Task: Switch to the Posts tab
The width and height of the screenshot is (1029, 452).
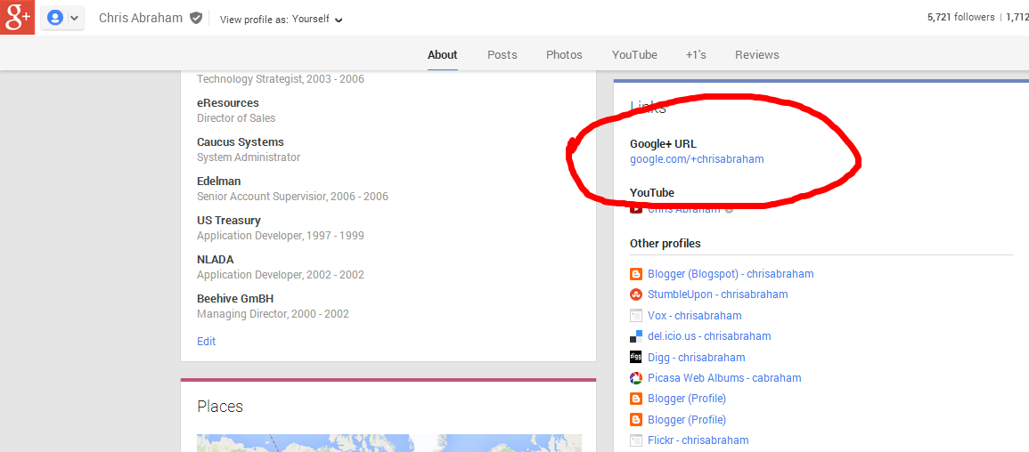Action: [x=502, y=54]
